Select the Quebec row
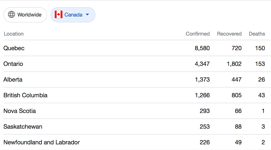The image size is (271, 150). pos(14,48)
